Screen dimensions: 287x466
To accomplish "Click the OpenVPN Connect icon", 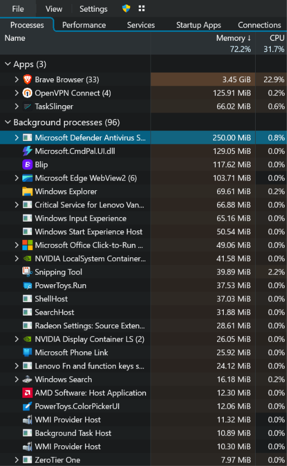I will [27, 93].
